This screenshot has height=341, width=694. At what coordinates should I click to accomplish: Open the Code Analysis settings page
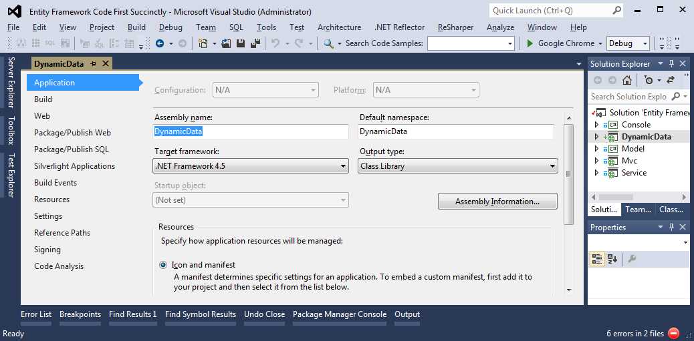click(59, 266)
